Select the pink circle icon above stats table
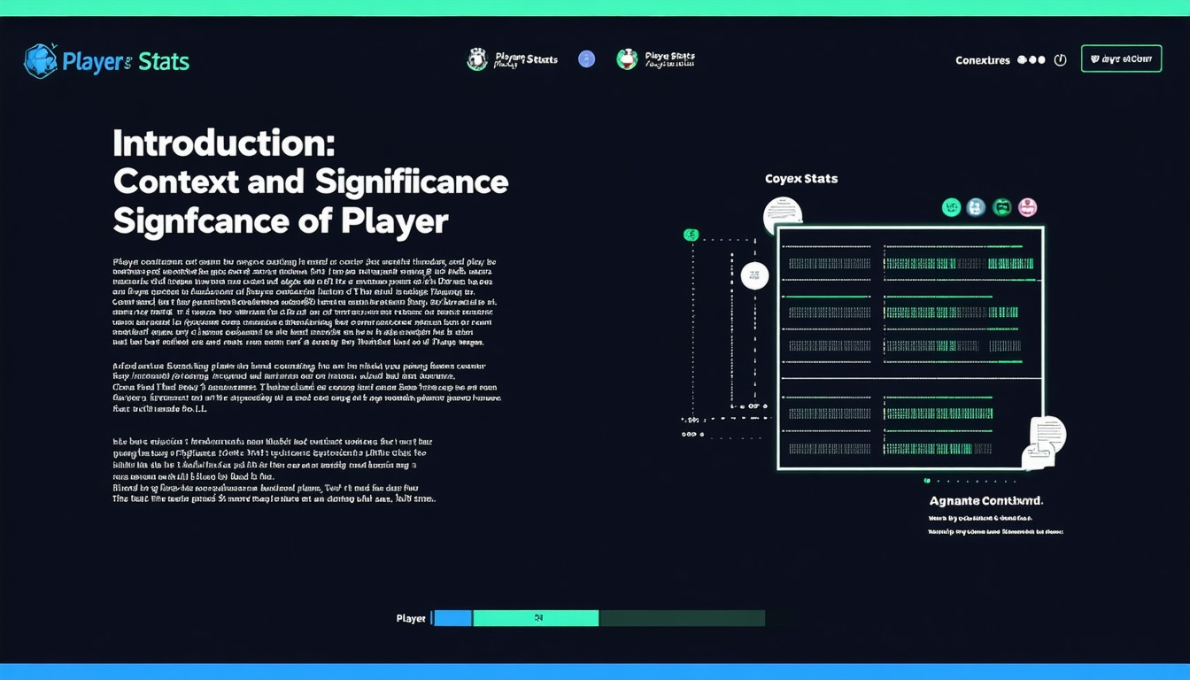This screenshot has height=680, width=1190. point(1027,207)
